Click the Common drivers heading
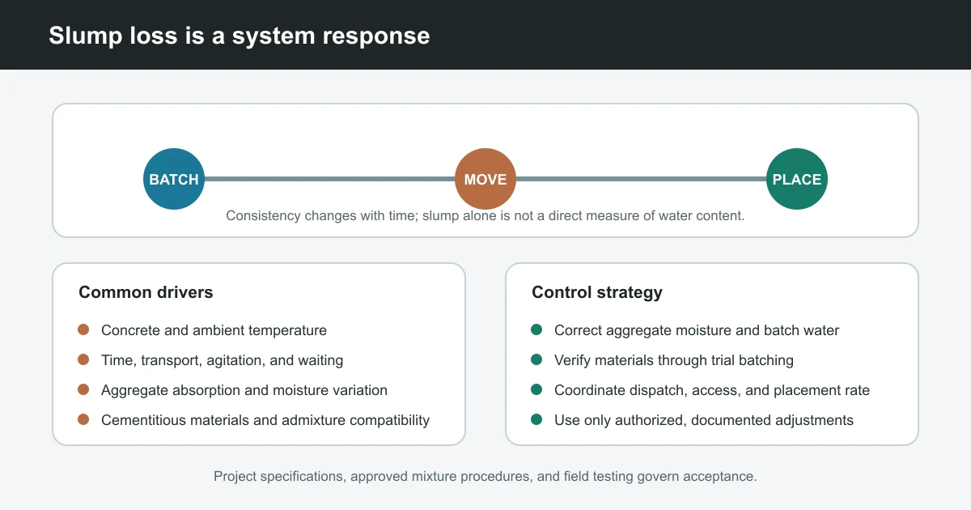The height and width of the screenshot is (510, 971). pos(146,292)
